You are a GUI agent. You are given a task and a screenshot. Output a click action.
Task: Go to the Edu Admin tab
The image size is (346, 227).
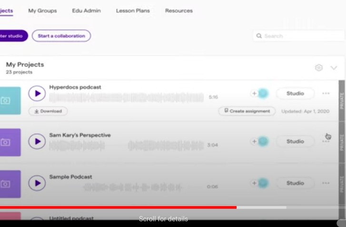[86, 10]
